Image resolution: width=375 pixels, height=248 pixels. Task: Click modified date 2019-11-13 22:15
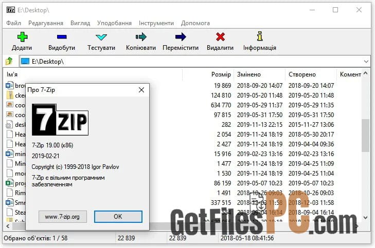click(x=260, y=125)
